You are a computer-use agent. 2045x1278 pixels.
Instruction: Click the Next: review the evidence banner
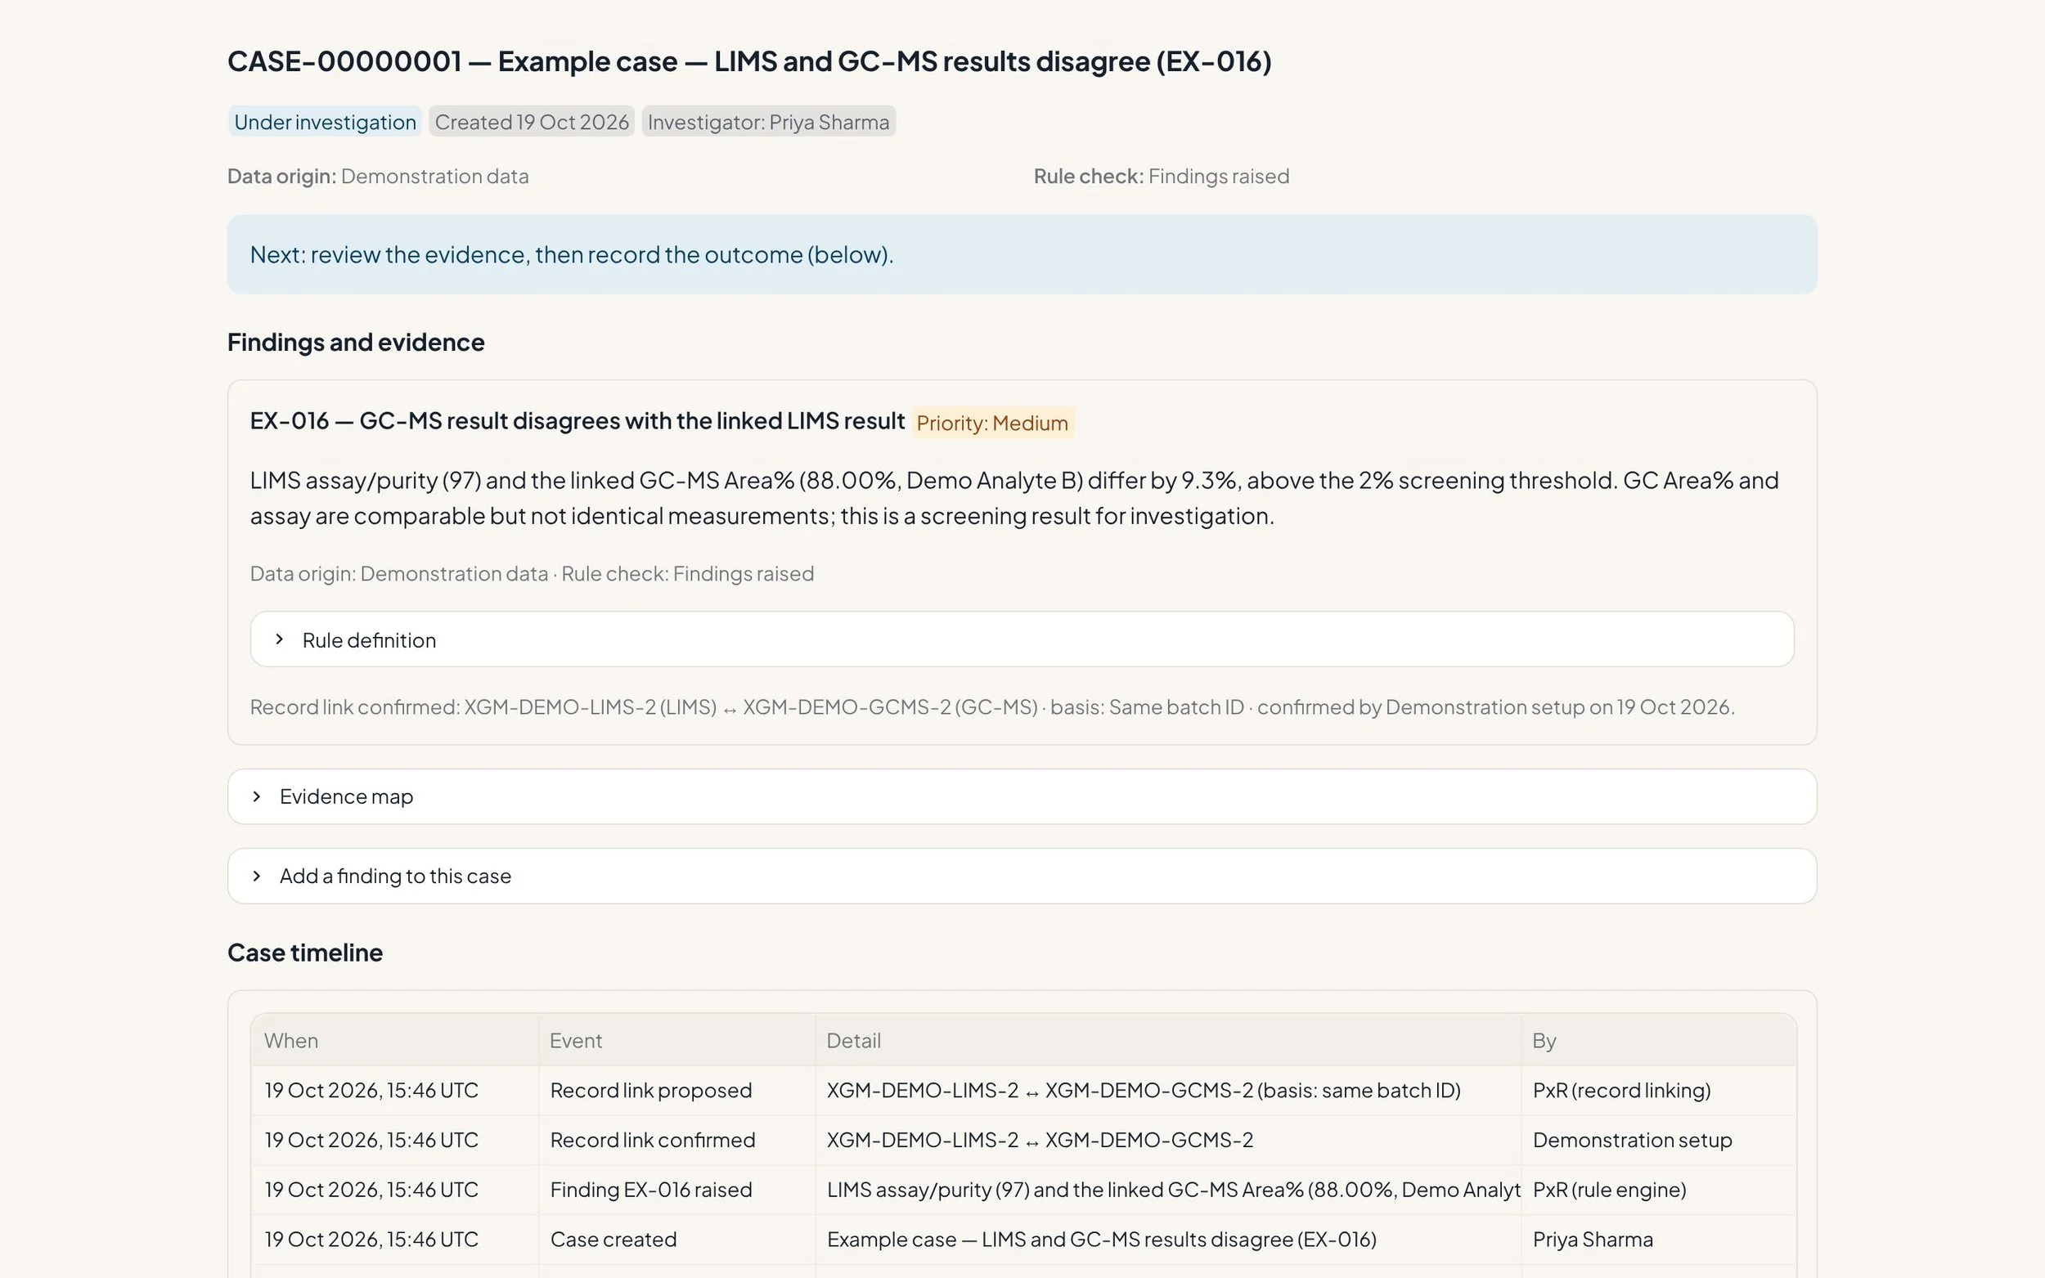point(1021,254)
